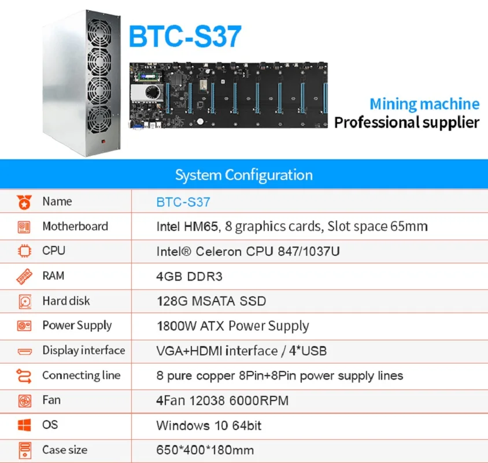Screen dimensions: 488x463
Task: Click the 'RAM' row label
Action: (x=54, y=276)
